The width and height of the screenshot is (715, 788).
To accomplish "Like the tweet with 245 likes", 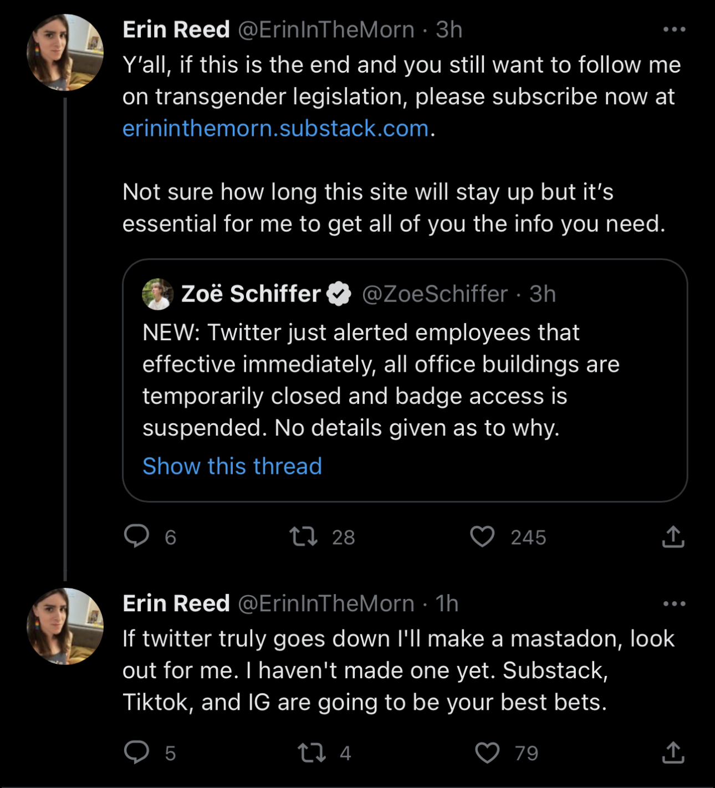I will click(x=482, y=536).
